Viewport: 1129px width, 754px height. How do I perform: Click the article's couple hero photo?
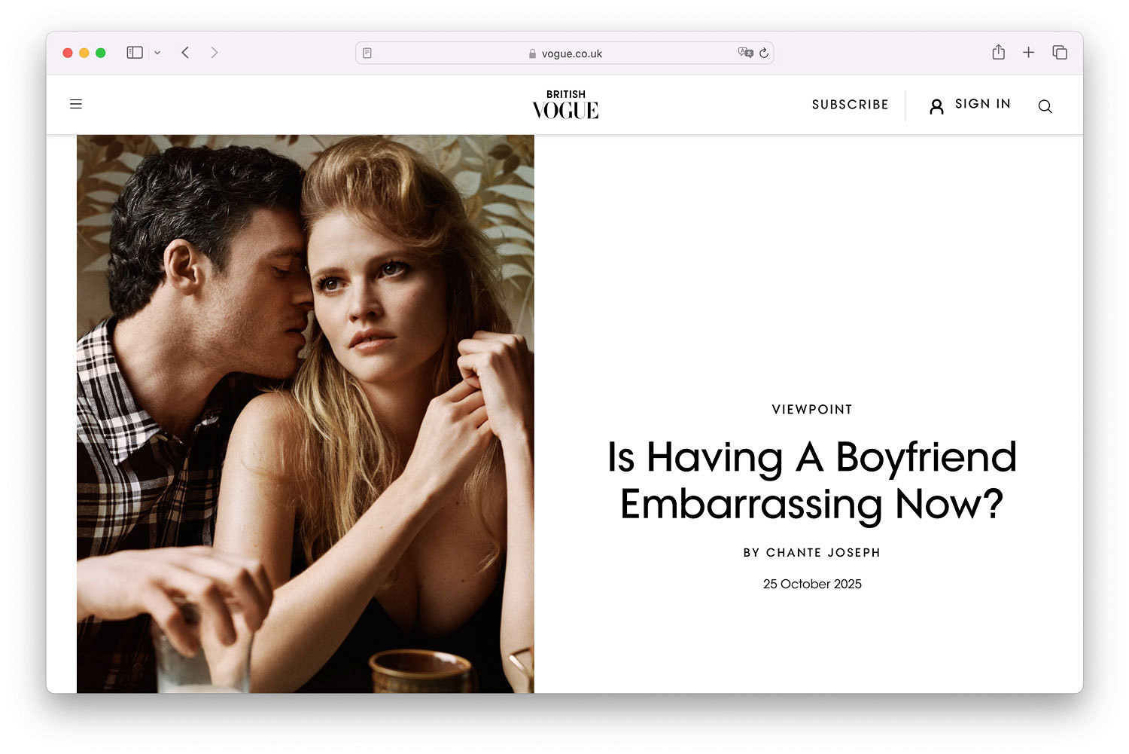(x=305, y=414)
